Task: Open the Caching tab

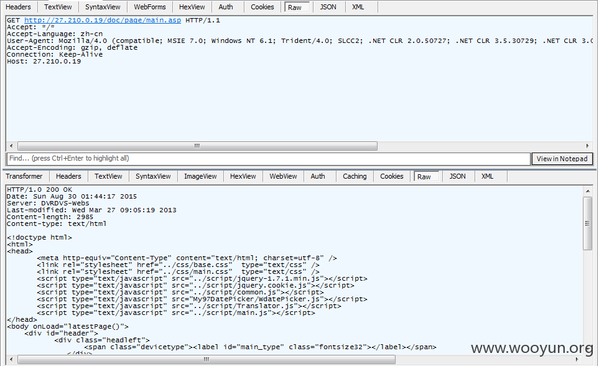Action: pyautogui.click(x=355, y=176)
